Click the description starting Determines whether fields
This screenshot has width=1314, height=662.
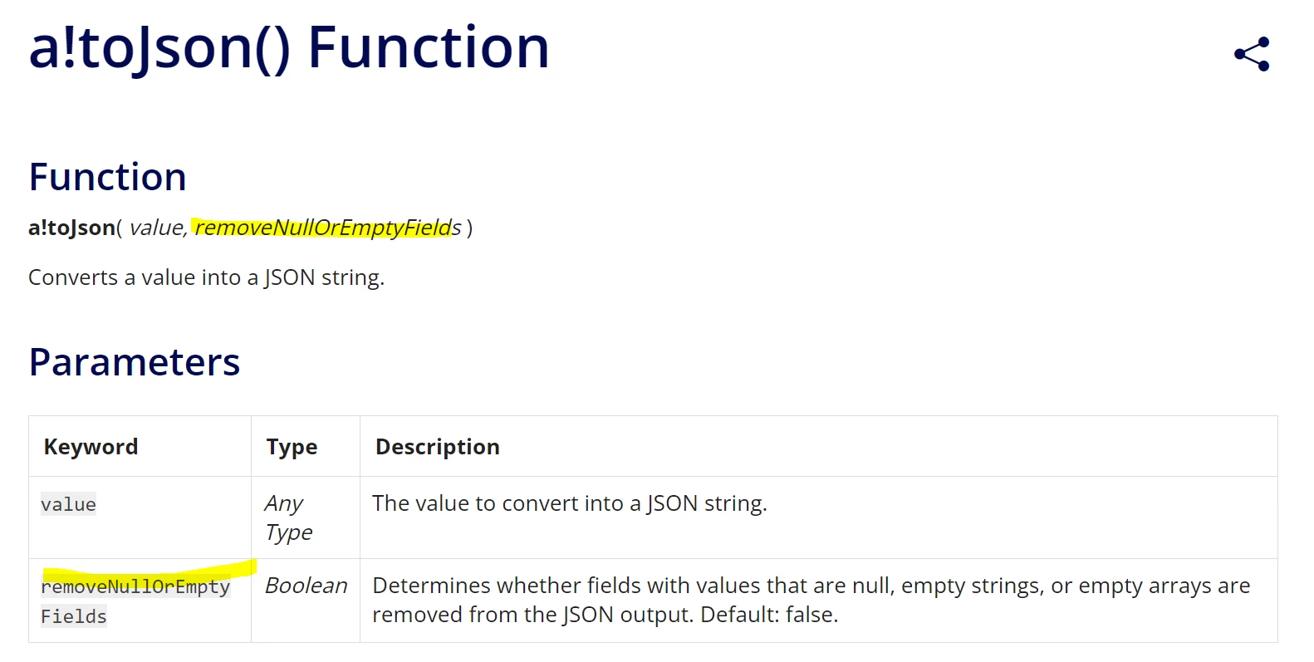(811, 600)
